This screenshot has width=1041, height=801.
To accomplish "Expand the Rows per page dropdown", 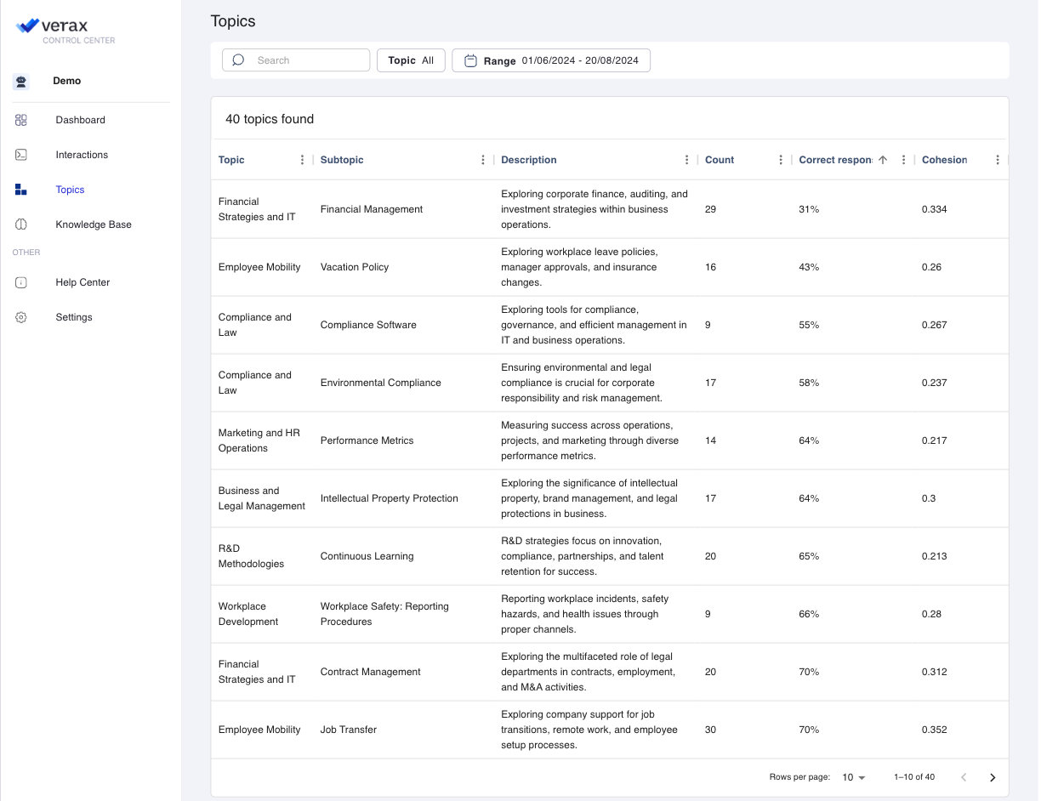I will [x=853, y=777].
